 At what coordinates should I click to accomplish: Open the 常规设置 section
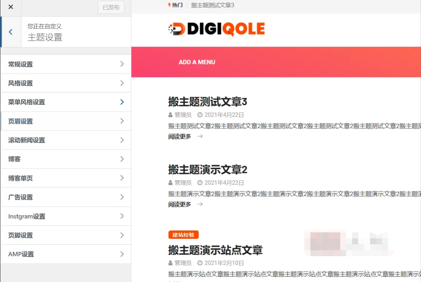[x=66, y=64]
